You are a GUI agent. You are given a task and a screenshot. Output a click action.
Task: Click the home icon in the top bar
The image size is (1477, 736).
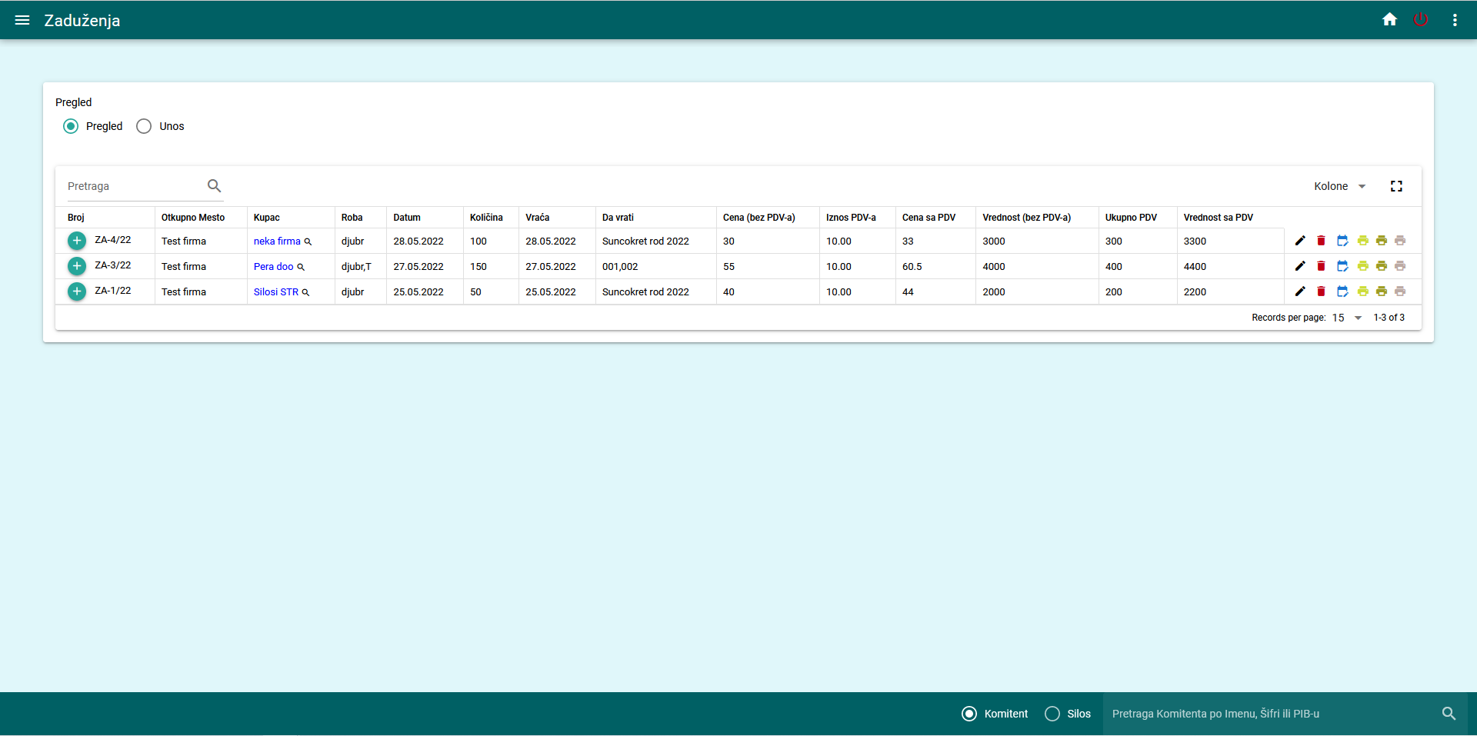1389,19
